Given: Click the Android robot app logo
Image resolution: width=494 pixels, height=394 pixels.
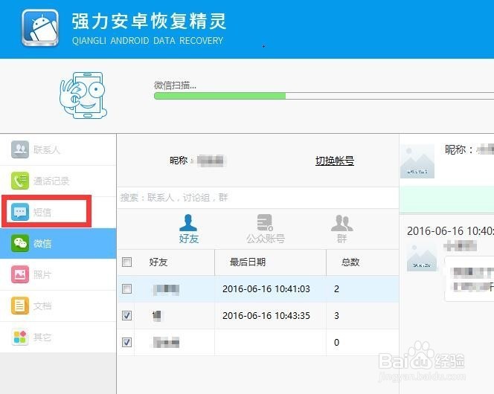Looking at the screenshot, I should tap(40, 28).
